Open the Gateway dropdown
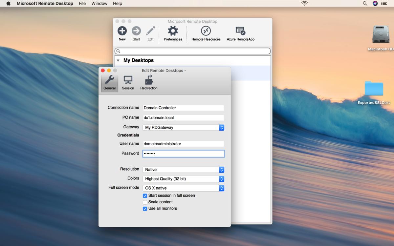This screenshot has width=394, height=246. coord(222,127)
